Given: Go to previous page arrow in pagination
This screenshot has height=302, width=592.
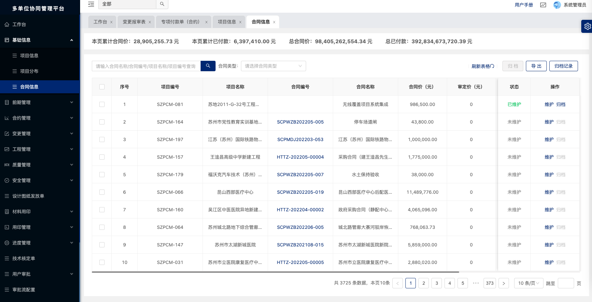Looking at the screenshot, I should tap(398, 283).
